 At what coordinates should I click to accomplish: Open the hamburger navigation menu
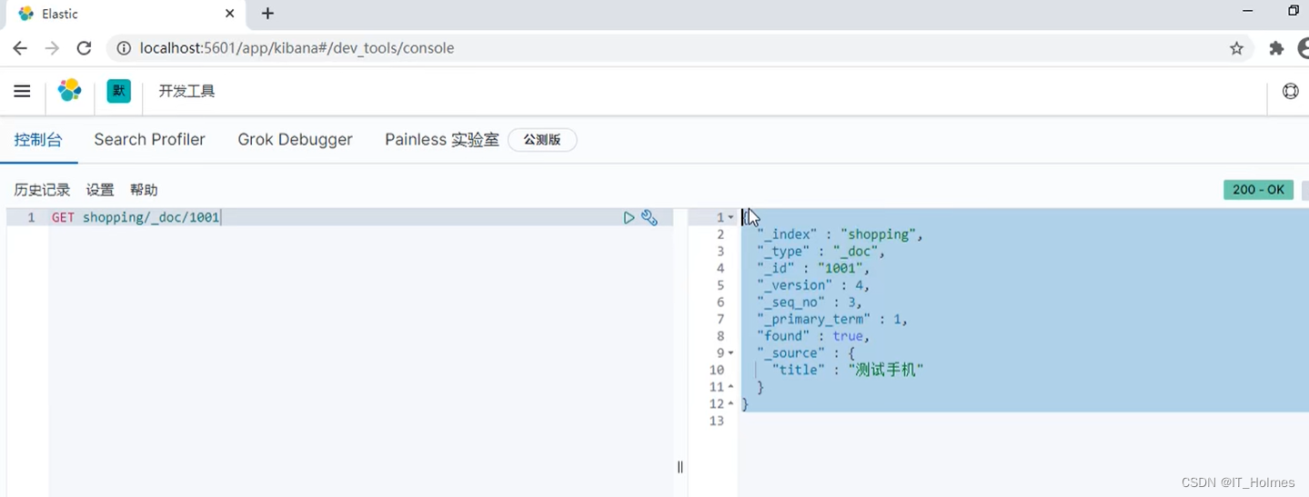(23, 91)
